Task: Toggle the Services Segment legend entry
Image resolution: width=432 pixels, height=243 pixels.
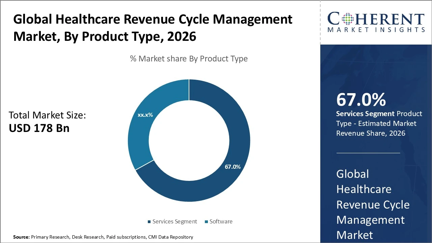Action: [174, 221]
